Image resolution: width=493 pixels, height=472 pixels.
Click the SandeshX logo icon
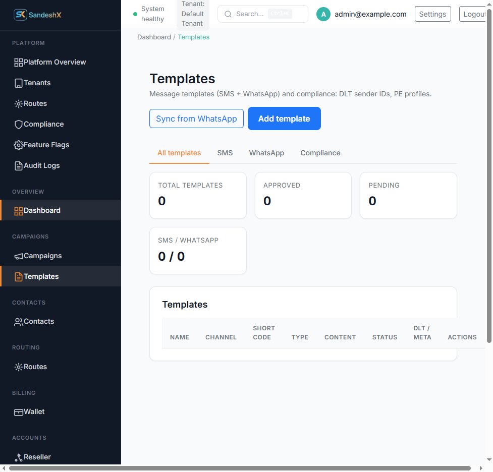pos(20,15)
